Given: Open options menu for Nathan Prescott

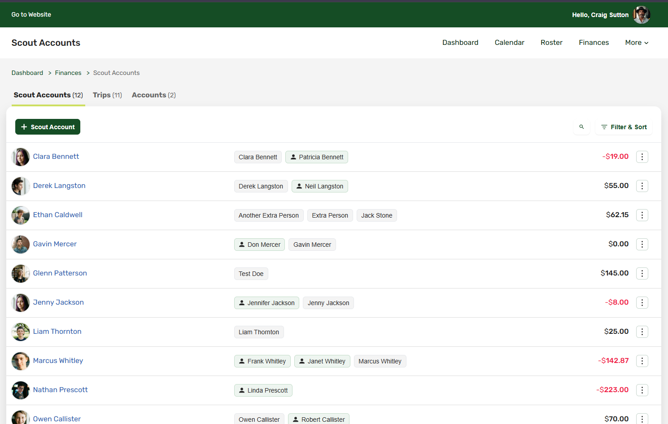Looking at the screenshot, I should point(642,390).
